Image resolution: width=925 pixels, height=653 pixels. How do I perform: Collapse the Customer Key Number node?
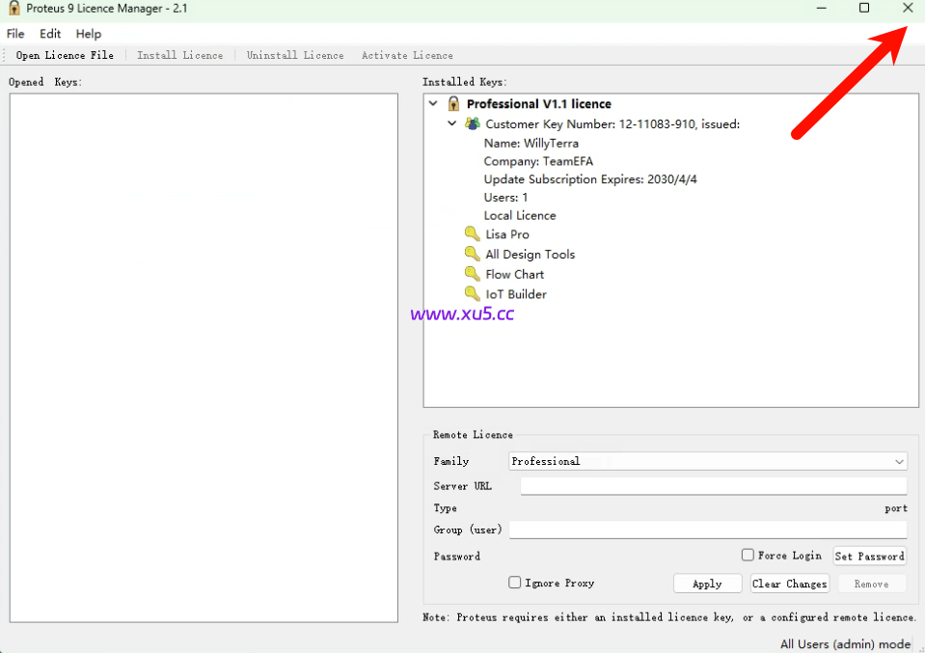[452, 123]
